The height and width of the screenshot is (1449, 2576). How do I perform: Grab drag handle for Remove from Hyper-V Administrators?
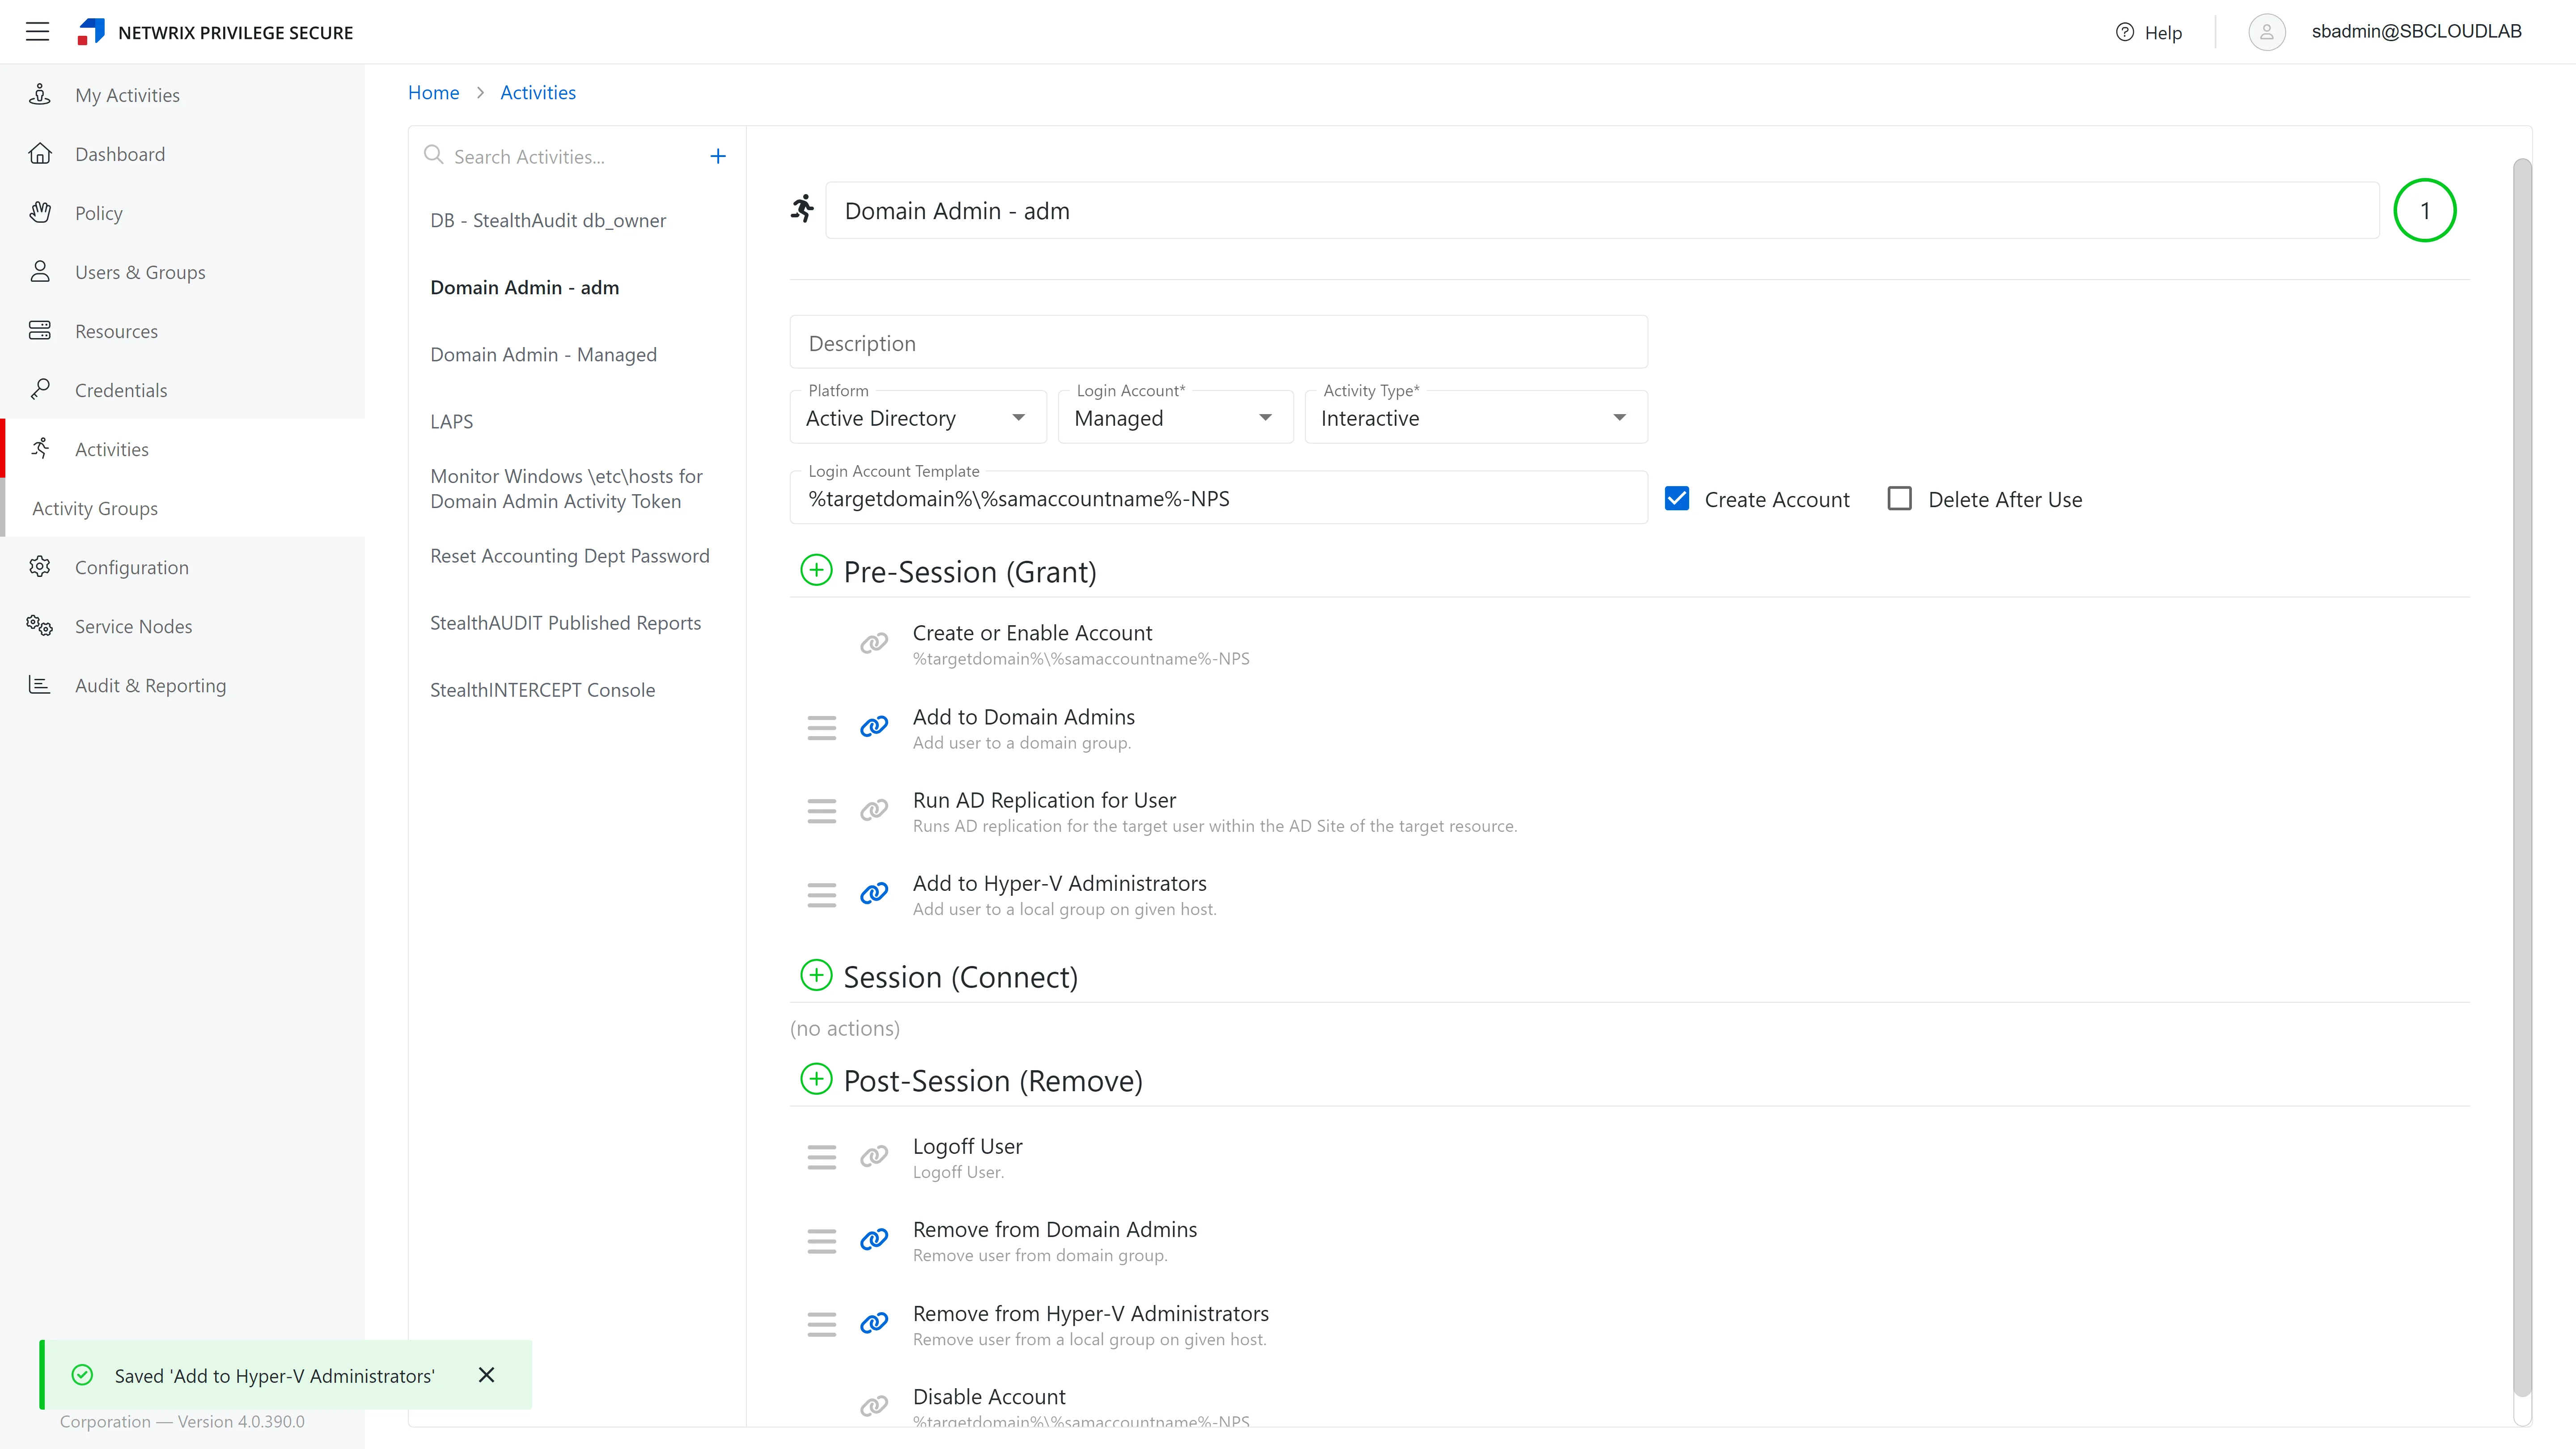(x=822, y=1325)
